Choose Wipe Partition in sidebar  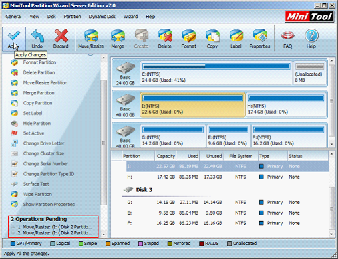31,194
